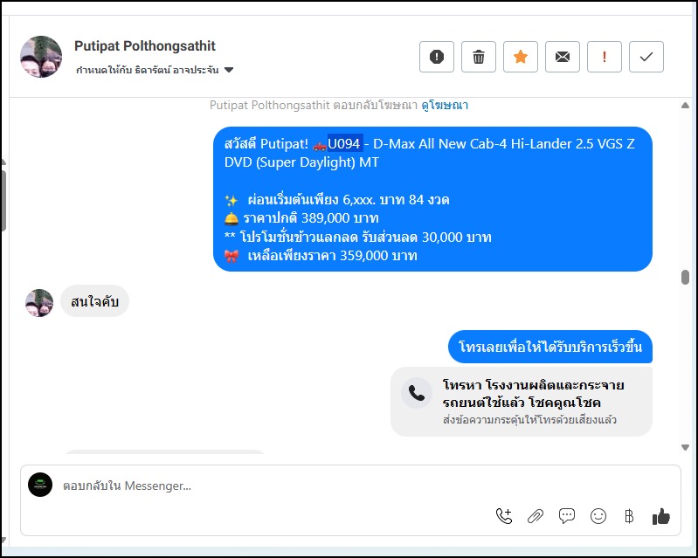Click the เหลือเพียงราคา 359,000 บาท line
698x558 pixels.
tap(321, 255)
